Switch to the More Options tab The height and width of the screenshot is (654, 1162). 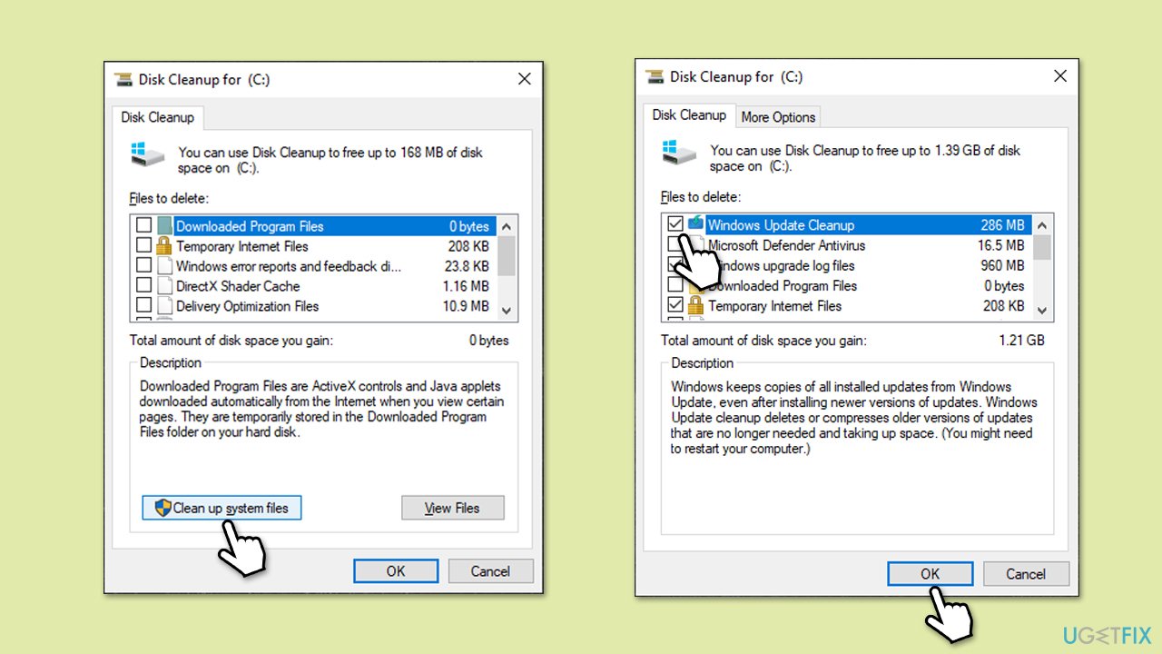pos(778,117)
